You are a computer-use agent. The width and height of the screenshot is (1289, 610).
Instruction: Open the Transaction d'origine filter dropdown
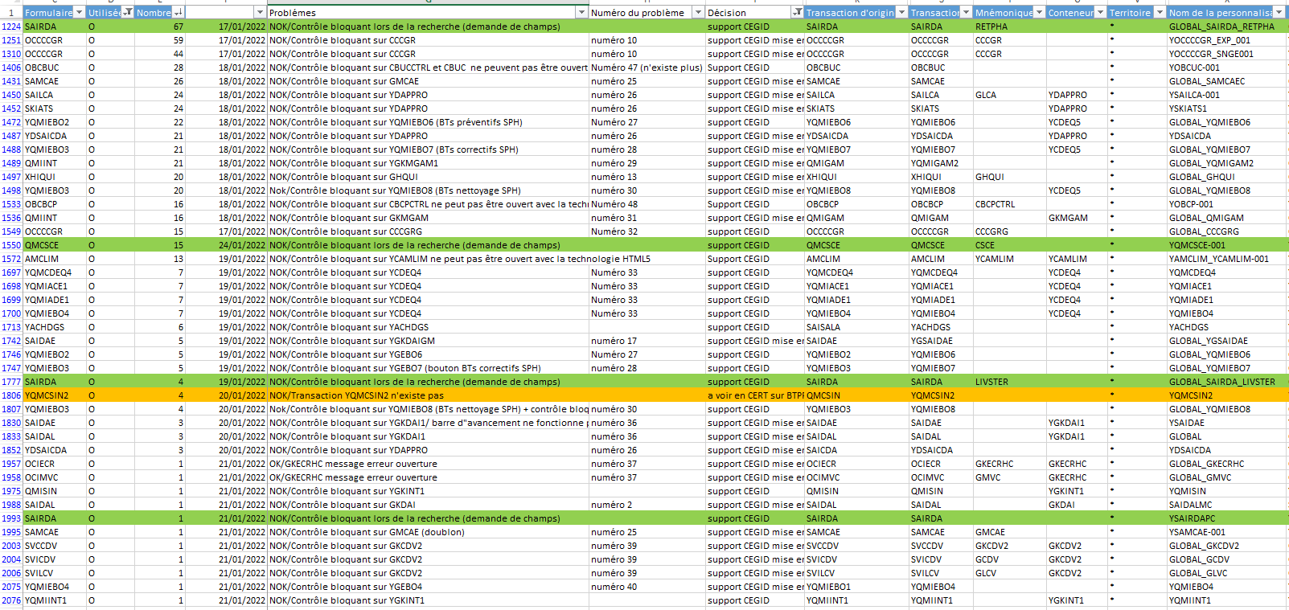tap(901, 12)
